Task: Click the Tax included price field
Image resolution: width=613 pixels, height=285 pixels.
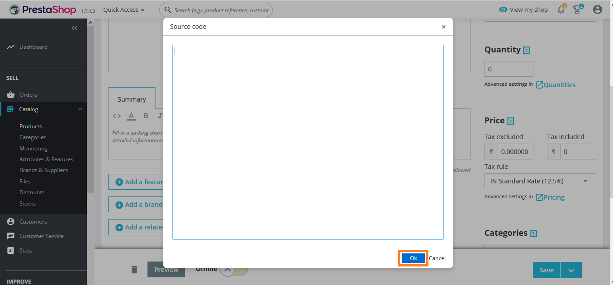Action: tap(578, 152)
